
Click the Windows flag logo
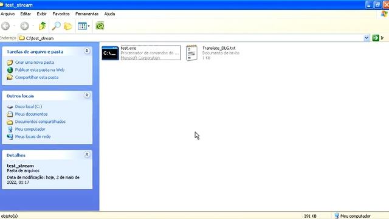(x=384, y=14)
